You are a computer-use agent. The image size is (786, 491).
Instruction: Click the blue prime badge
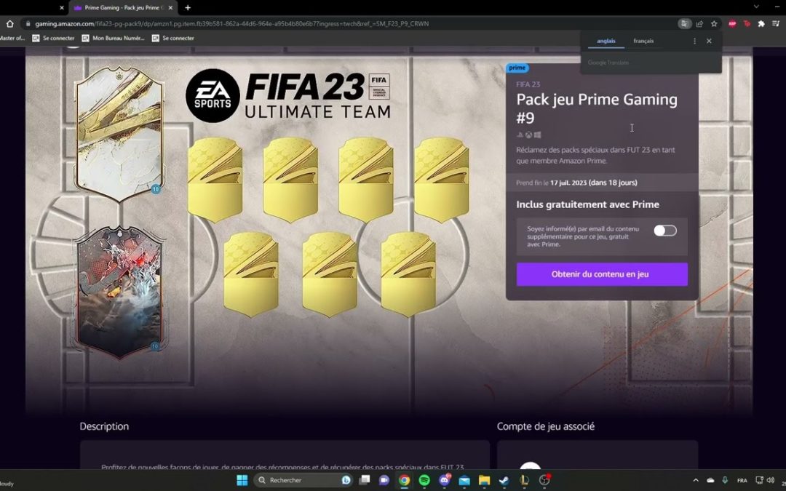pyautogui.click(x=517, y=68)
